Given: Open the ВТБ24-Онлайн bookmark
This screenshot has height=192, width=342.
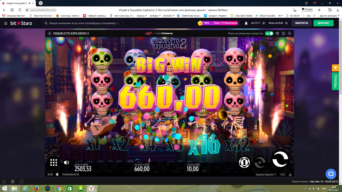Looking at the screenshot, I should pyautogui.click(x=265, y=16).
